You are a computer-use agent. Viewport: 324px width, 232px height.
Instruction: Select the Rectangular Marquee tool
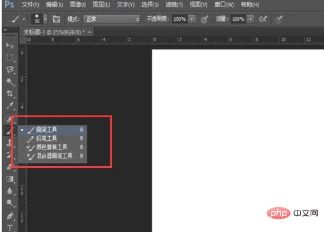coord(10,58)
